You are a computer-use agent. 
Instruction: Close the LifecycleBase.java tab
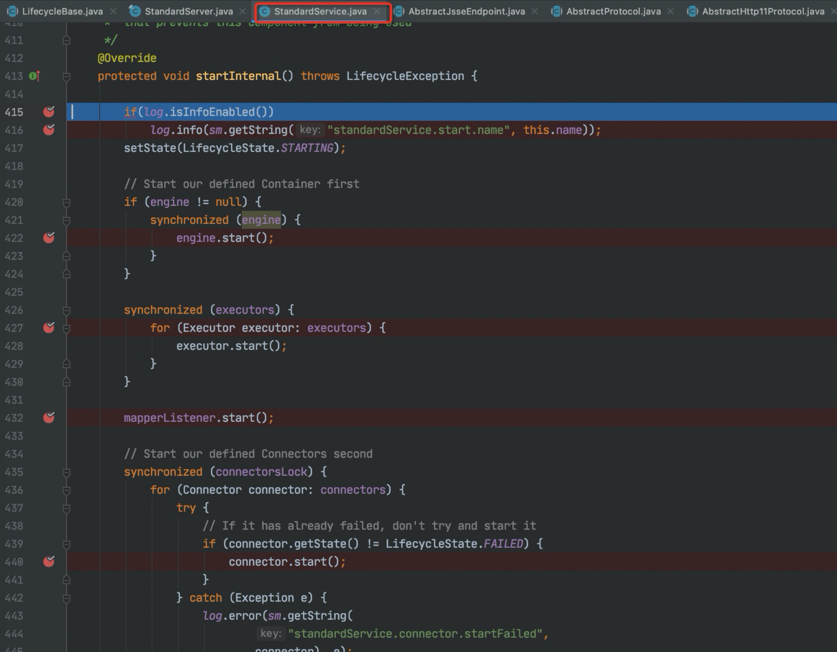pyautogui.click(x=113, y=11)
